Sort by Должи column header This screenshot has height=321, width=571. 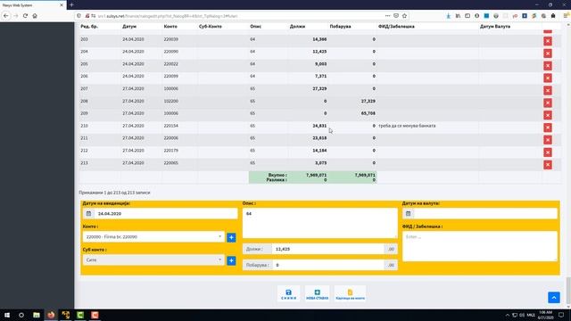(x=297, y=26)
